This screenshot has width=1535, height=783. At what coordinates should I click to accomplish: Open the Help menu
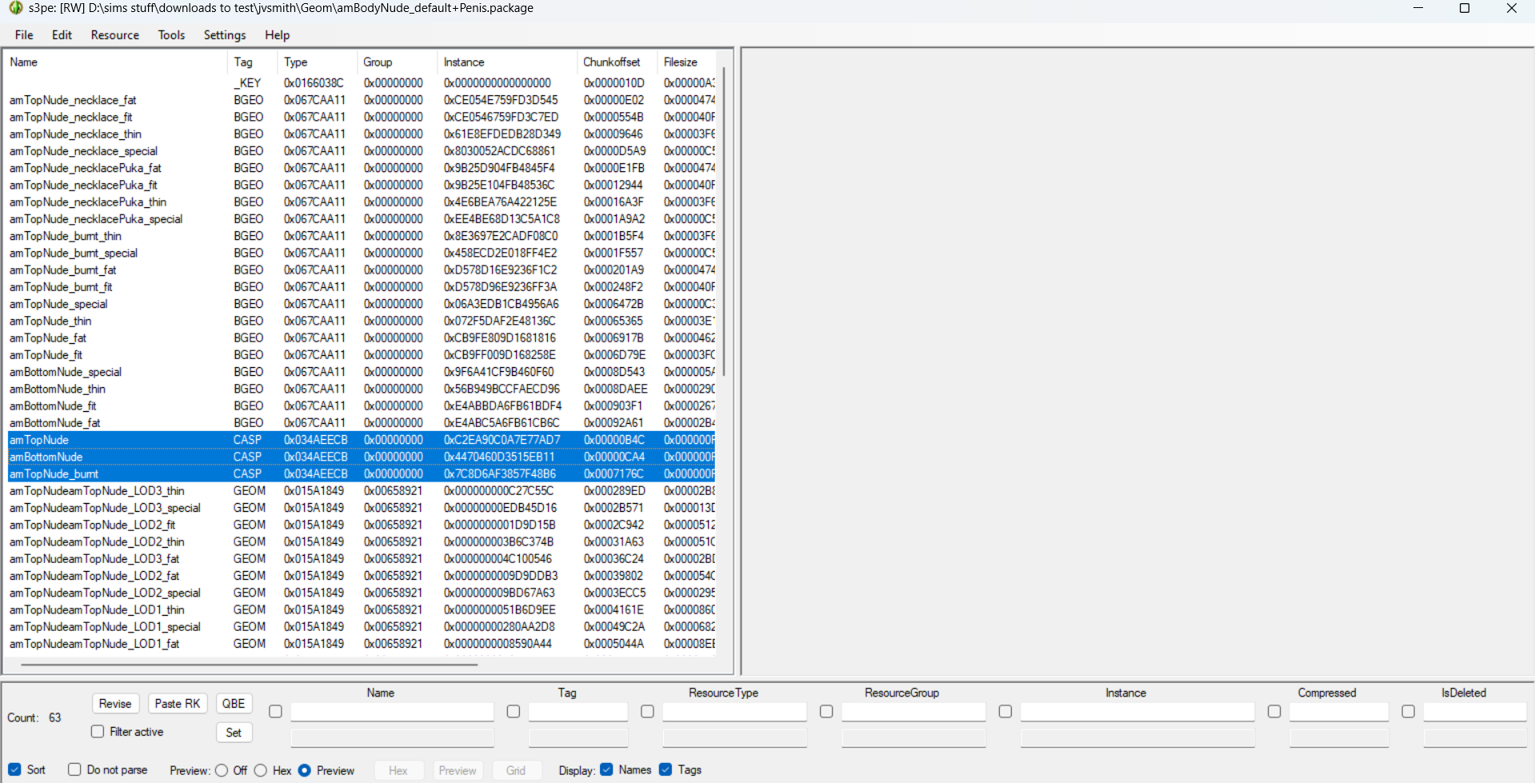[x=277, y=35]
